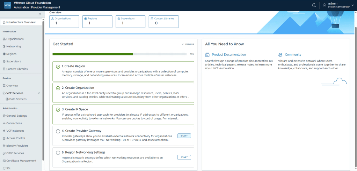Click the Certificate Management sidebar icon

point(4,161)
